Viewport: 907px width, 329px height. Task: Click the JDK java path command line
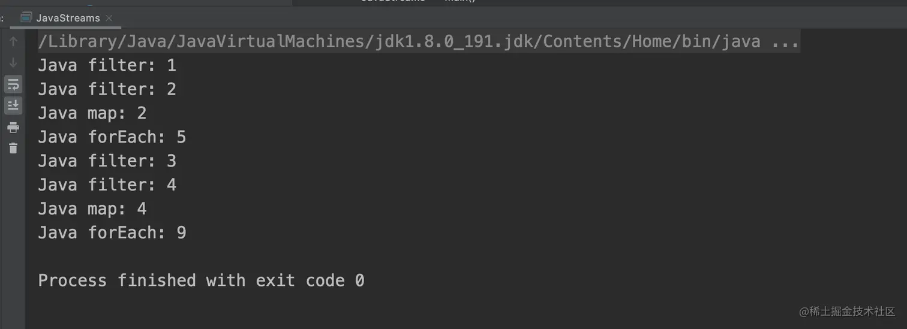point(399,41)
